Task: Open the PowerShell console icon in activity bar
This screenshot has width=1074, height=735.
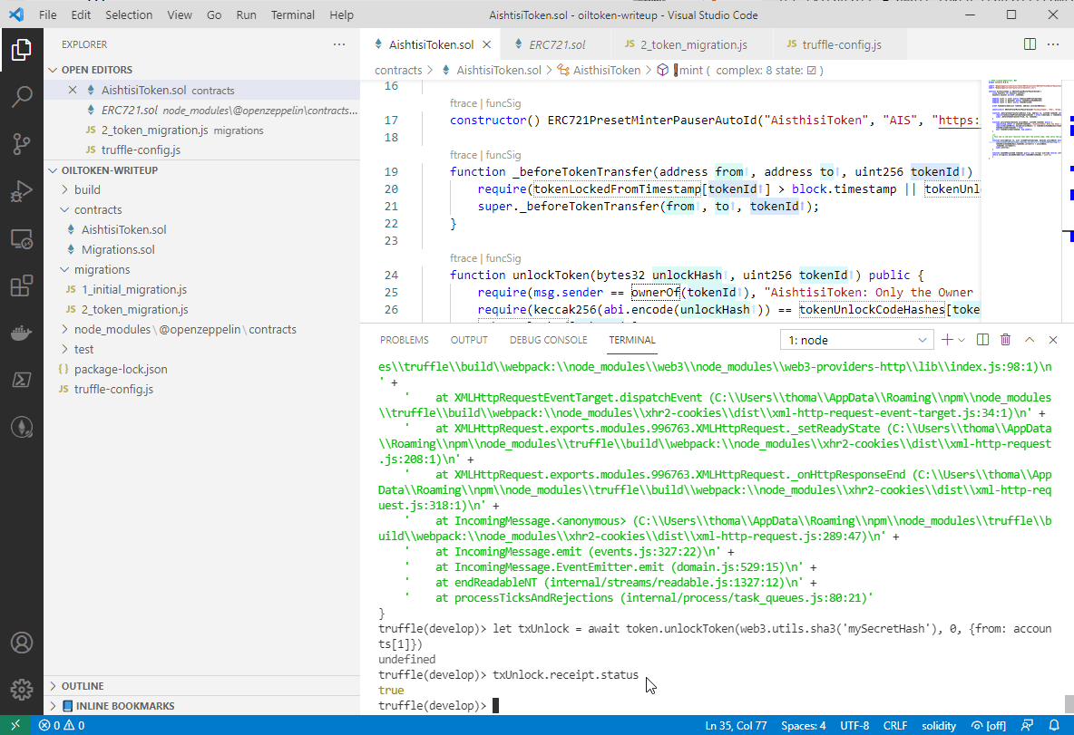Action: pos(21,380)
